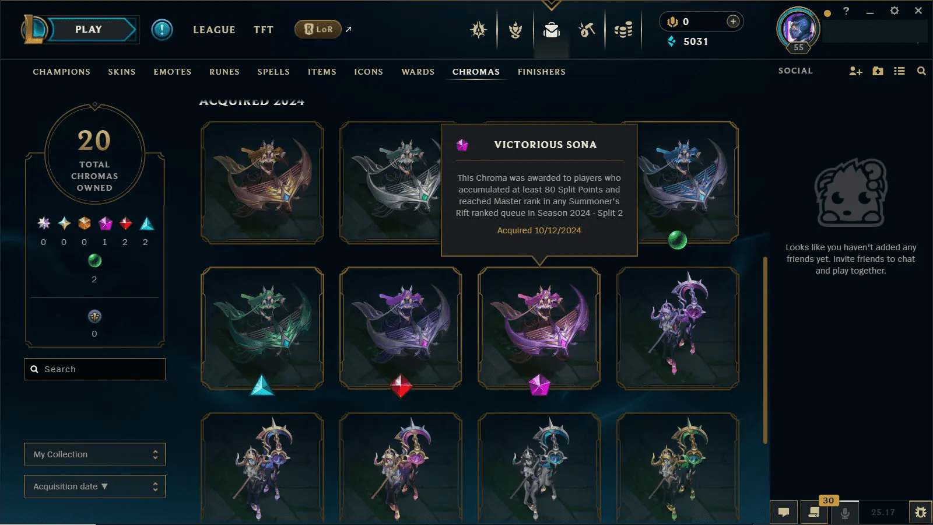Open the chat bubble icon
933x525 pixels.
[784, 512]
